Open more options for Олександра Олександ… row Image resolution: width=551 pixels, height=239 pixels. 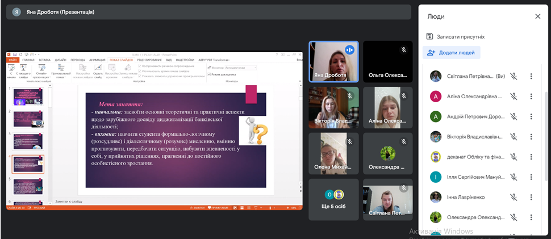tap(531, 217)
